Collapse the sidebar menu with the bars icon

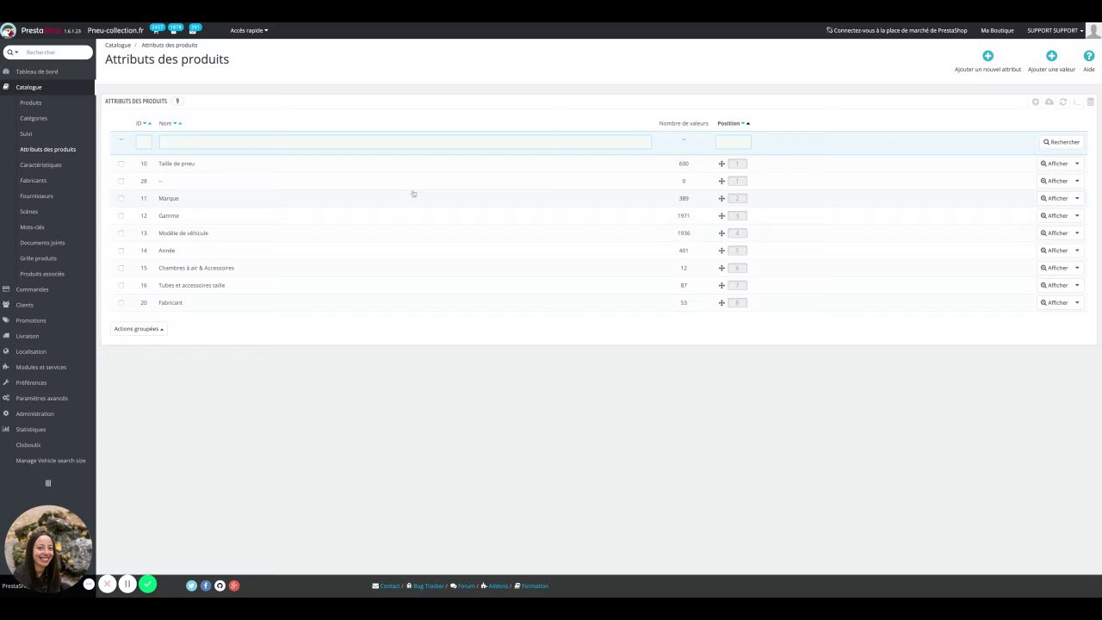point(48,483)
